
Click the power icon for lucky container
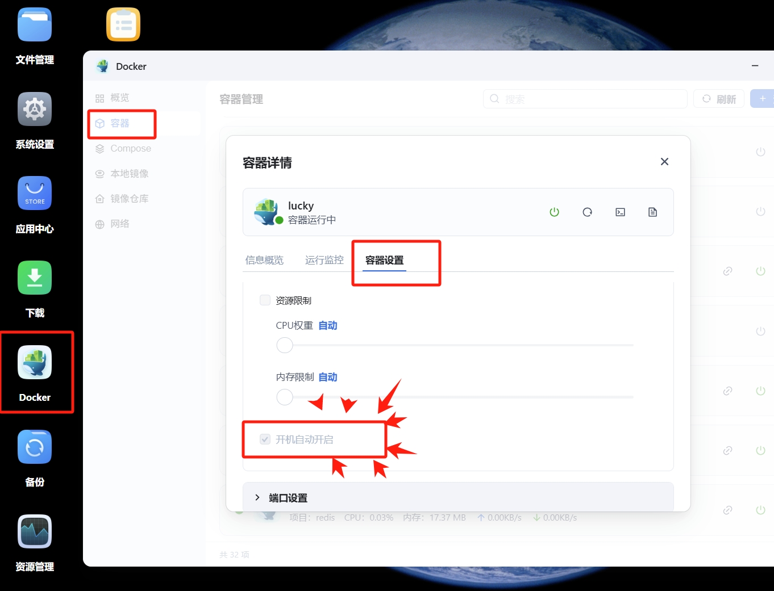point(555,212)
